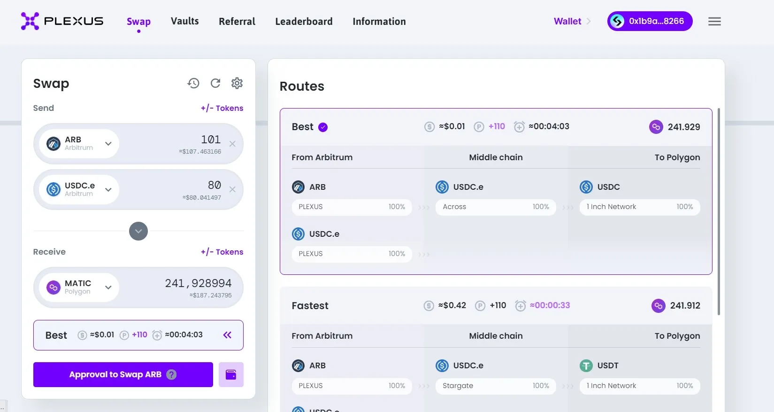
Task: Click +/- Tokens in Receive section
Action: (x=222, y=252)
